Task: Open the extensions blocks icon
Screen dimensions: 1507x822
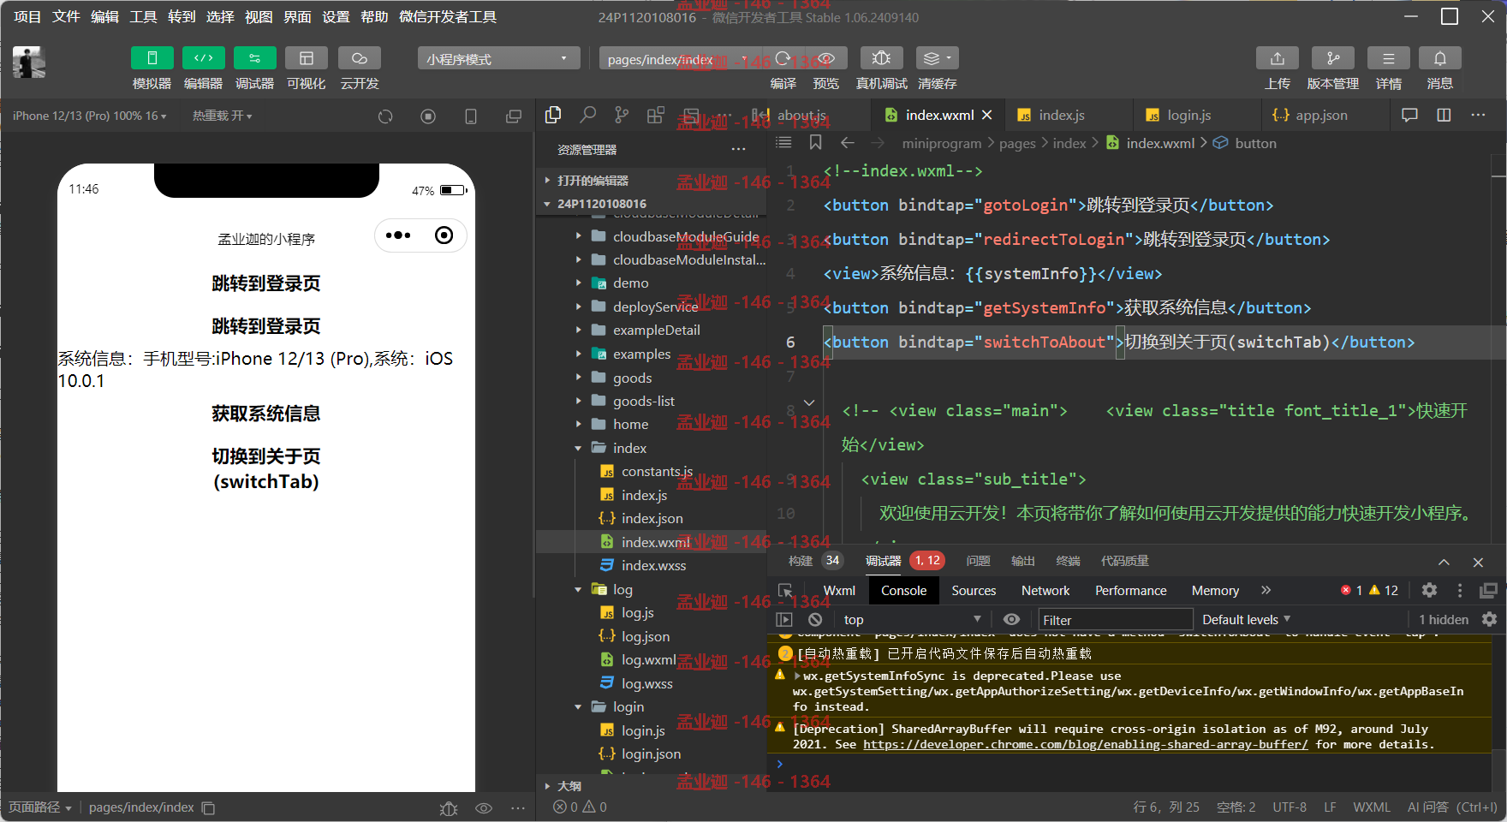Action: coord(656,115)
